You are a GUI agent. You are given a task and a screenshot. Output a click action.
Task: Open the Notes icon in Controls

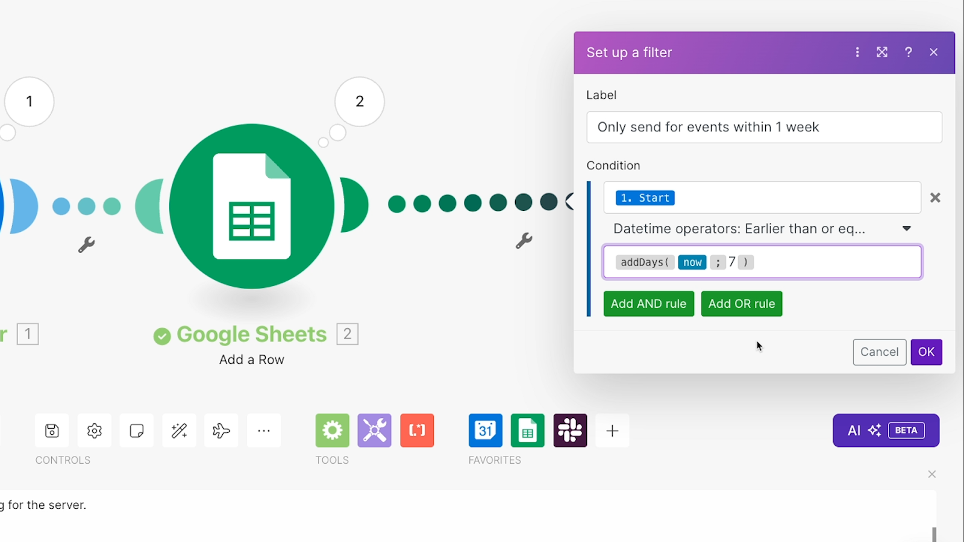click(x=137, y=431)
